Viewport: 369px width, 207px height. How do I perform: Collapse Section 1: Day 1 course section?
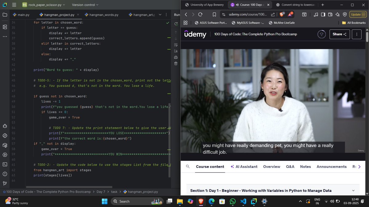pos(353,190)
